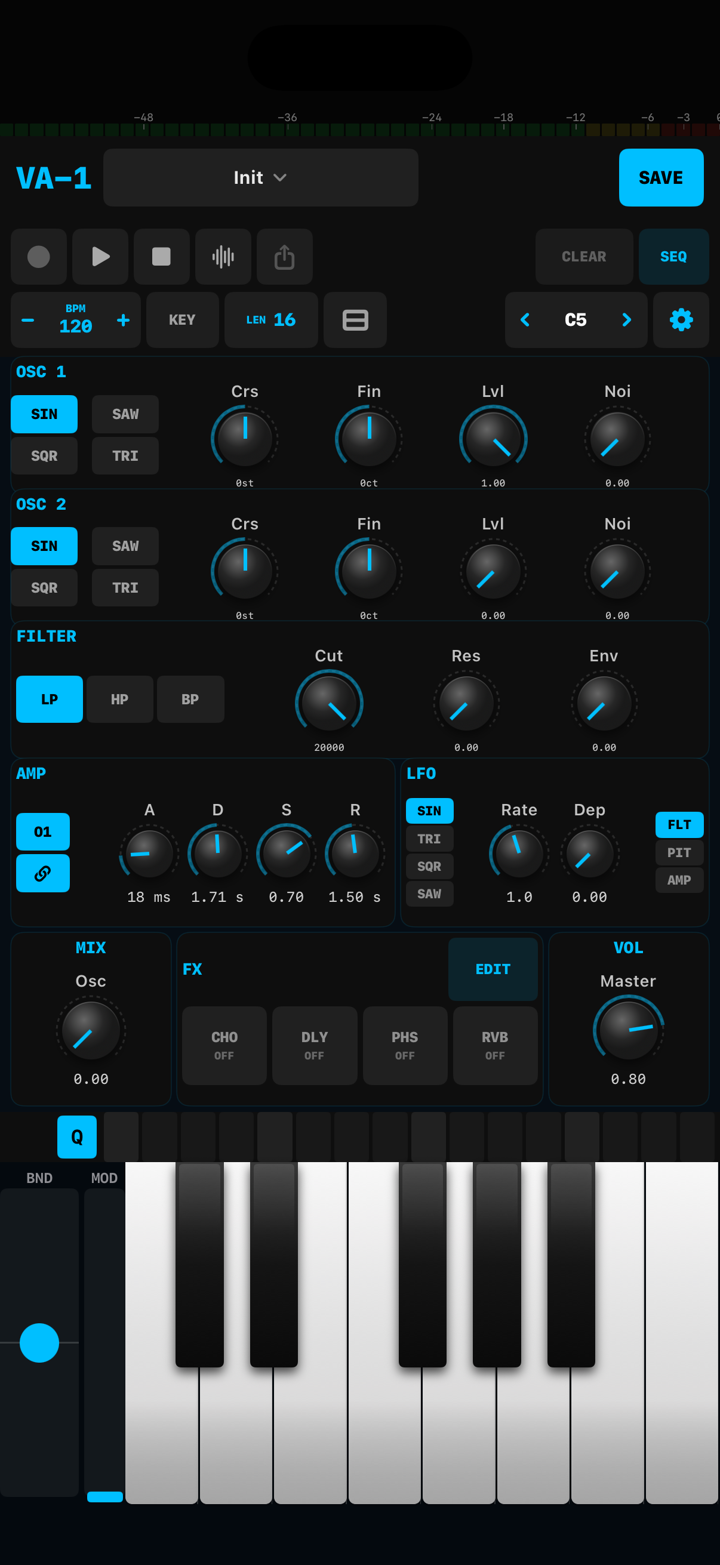Select SIN waveform for OSC 2
Image resolution: width=720 pixels, height=1565 pixels.
tap(44, 546)
